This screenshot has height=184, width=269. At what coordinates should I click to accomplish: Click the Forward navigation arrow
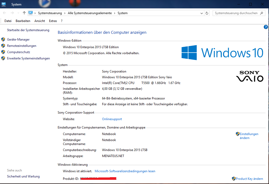click(12, 13)
